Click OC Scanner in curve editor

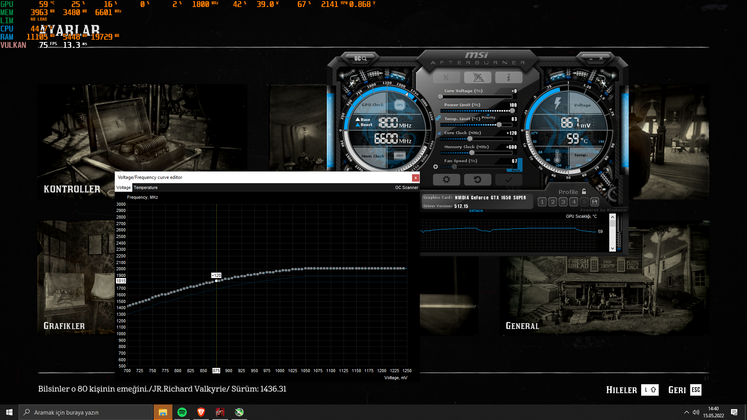tap(407, 187)
